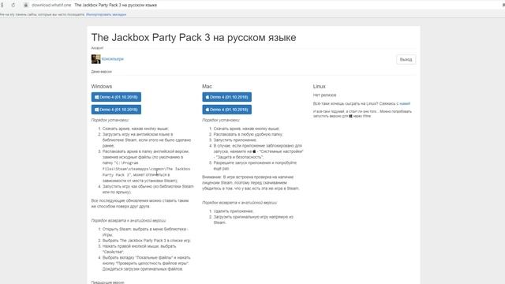Click the browser tab title text

coord(116,6)
